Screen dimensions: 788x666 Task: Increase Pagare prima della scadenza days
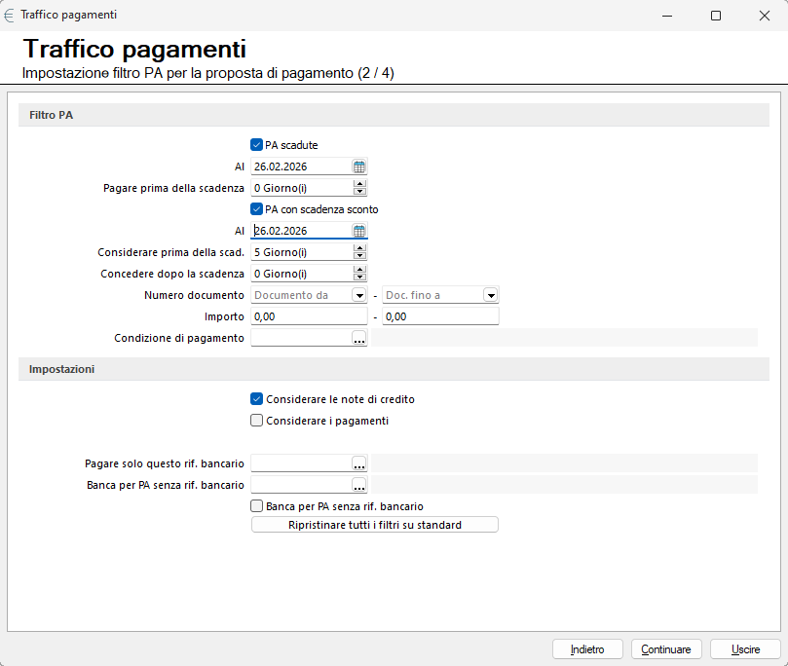click(359, 184)
